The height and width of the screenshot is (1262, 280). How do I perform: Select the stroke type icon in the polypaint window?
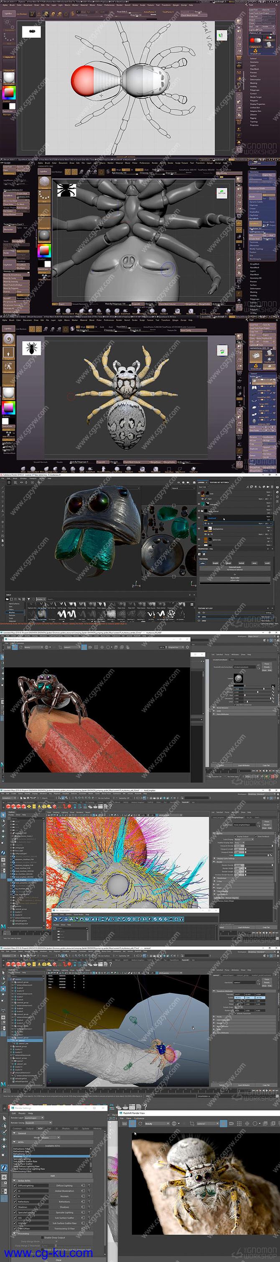[x=9, y=354]
